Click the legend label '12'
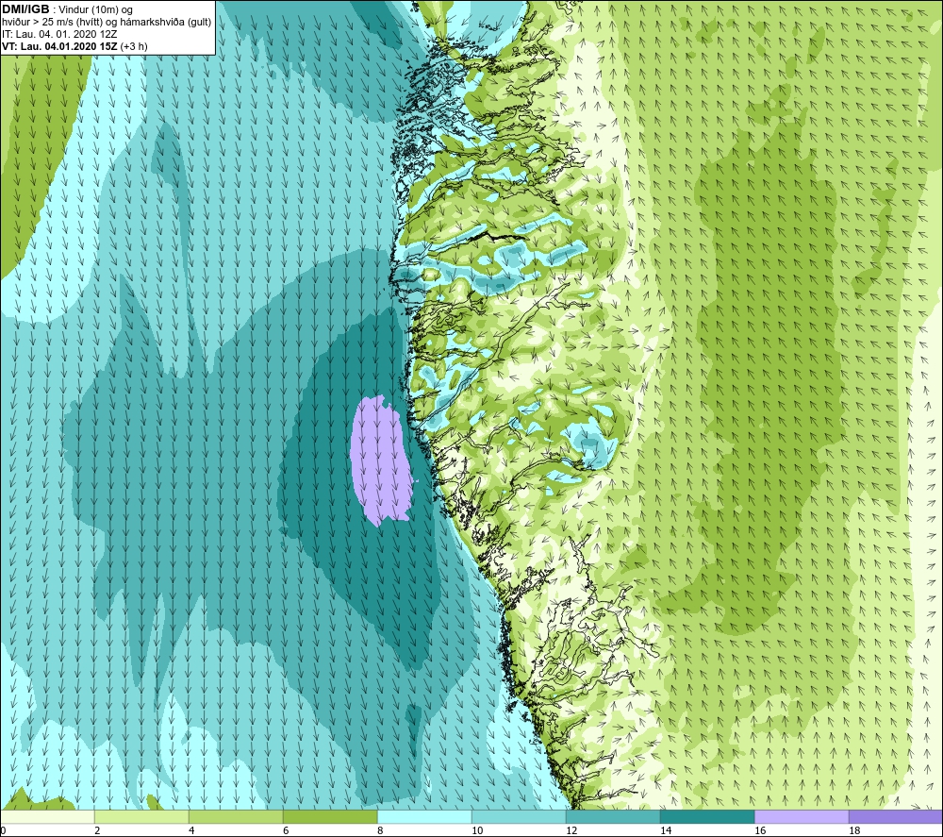 point(571,831)
